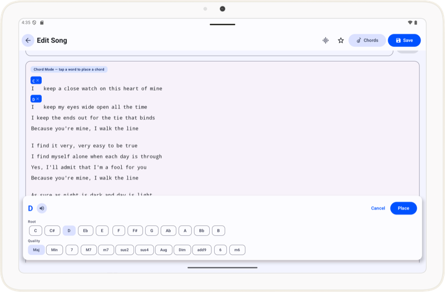Choose Maj chord quality
Viewport: 445px width, 292px height.
(36, 250)
